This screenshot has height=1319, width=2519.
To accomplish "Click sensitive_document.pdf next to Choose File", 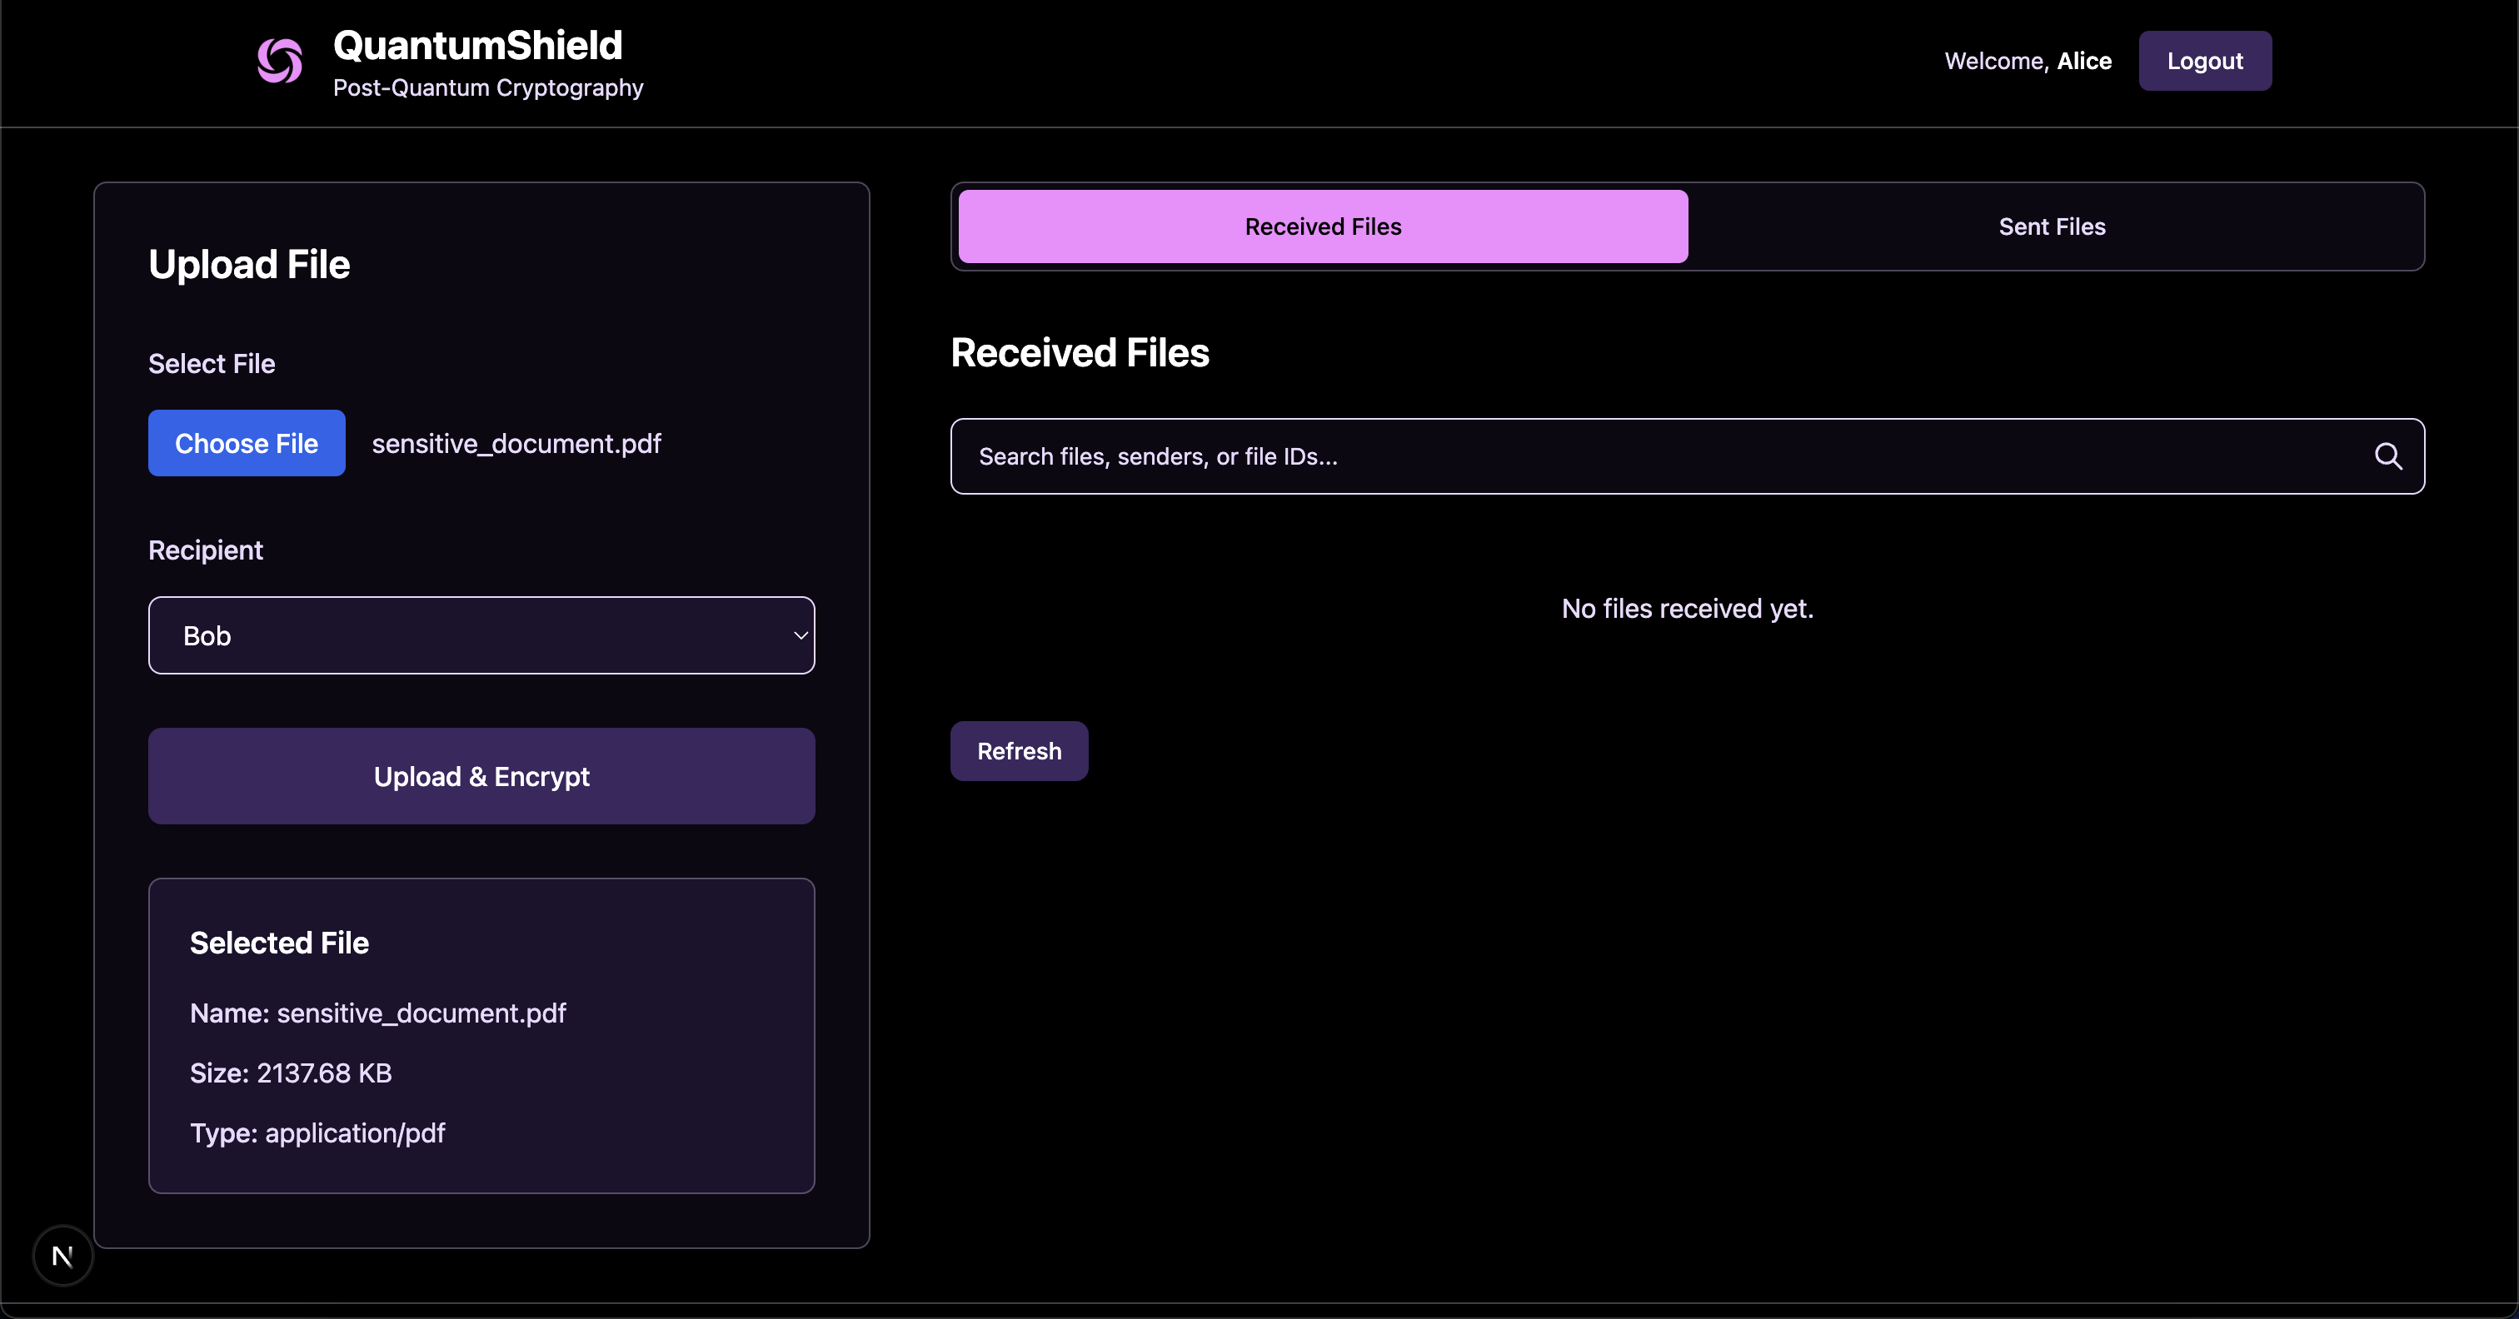I will pos(516,444).
